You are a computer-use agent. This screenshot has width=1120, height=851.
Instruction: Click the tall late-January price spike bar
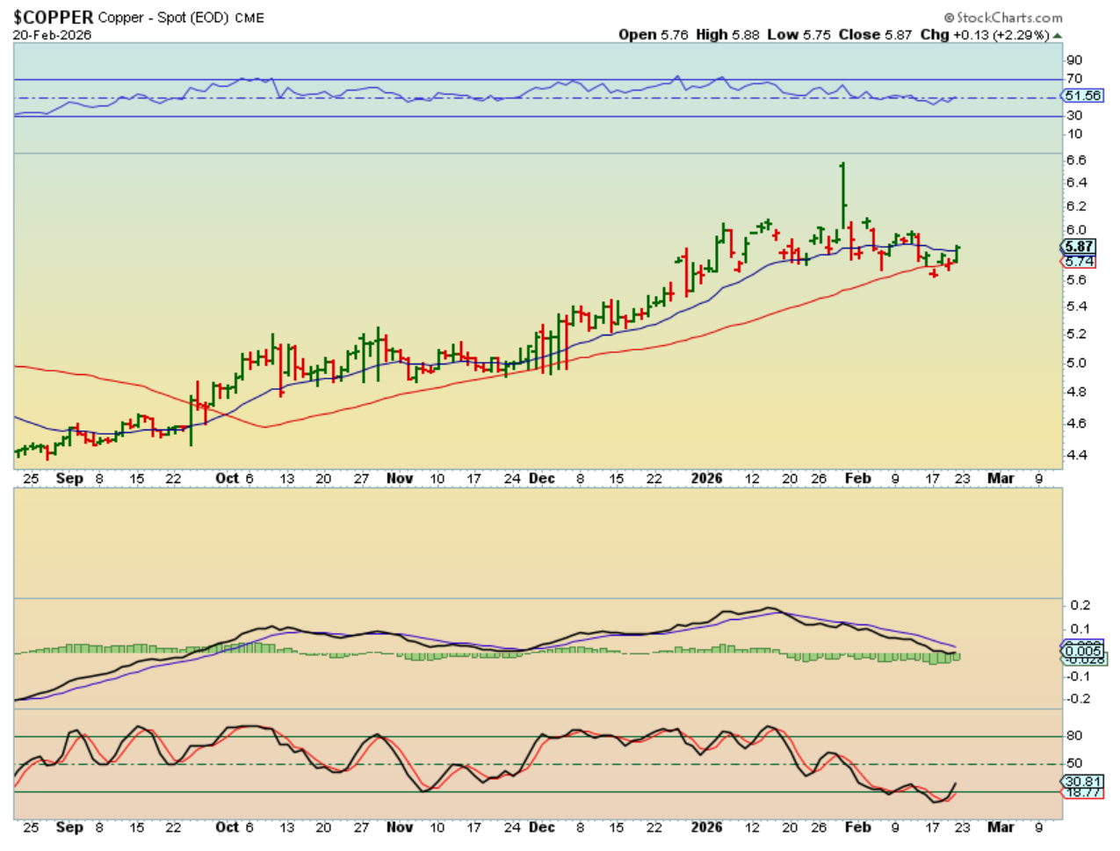pos(842,193)
